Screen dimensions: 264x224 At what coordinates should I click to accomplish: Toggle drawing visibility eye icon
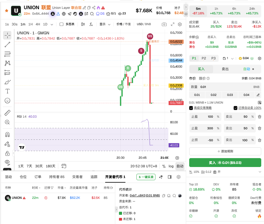pos(7,162)
